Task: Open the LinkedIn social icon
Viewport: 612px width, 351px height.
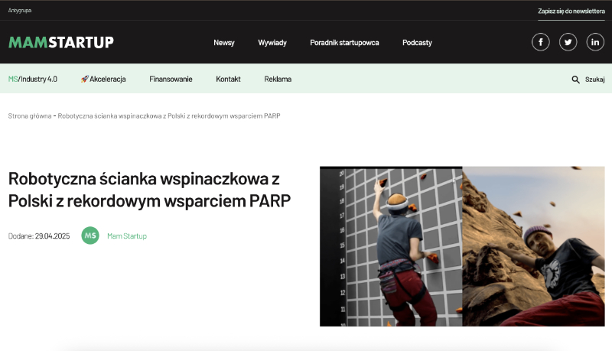Action: [595, 42]
